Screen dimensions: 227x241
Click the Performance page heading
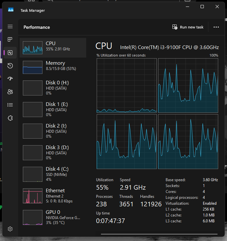37,27
